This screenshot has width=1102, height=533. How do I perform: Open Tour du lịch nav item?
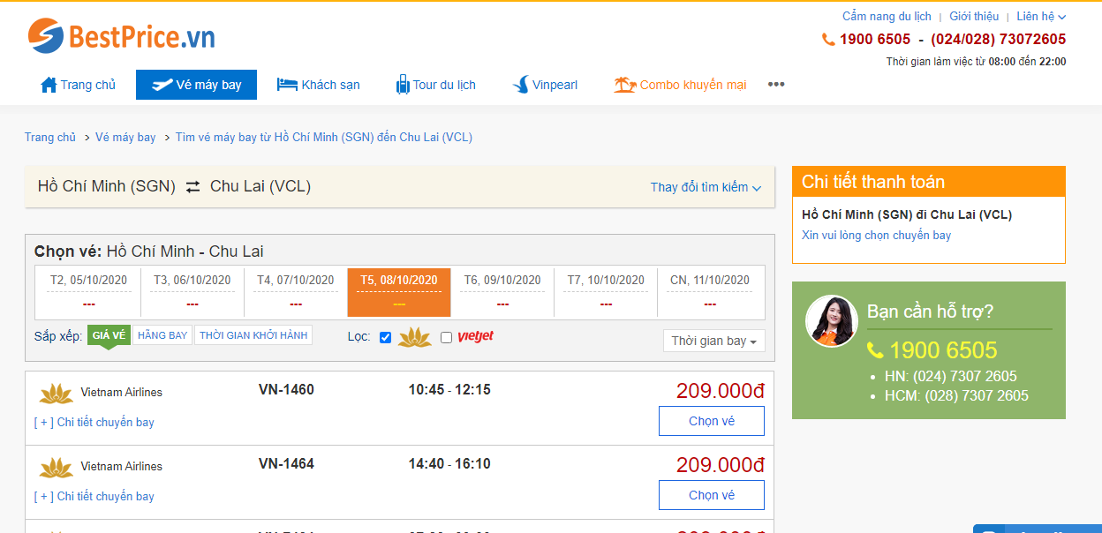(x=436, y=85)
